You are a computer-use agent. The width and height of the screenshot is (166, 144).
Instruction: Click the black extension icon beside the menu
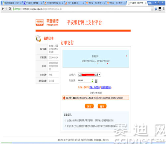[160, 9]
